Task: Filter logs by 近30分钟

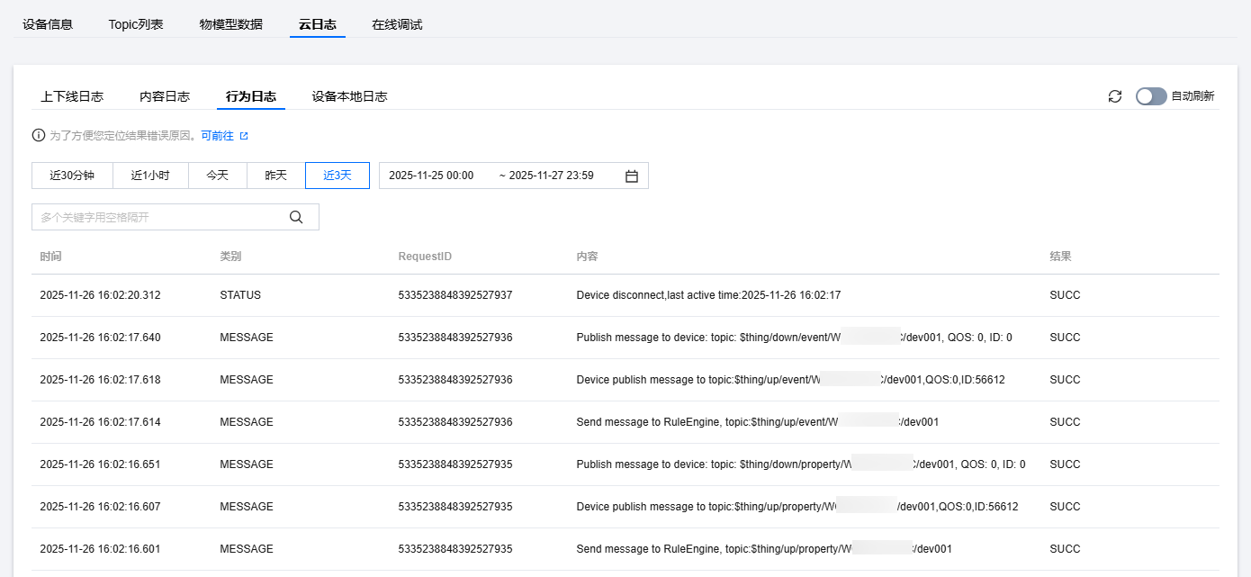Action: (72, 176)
